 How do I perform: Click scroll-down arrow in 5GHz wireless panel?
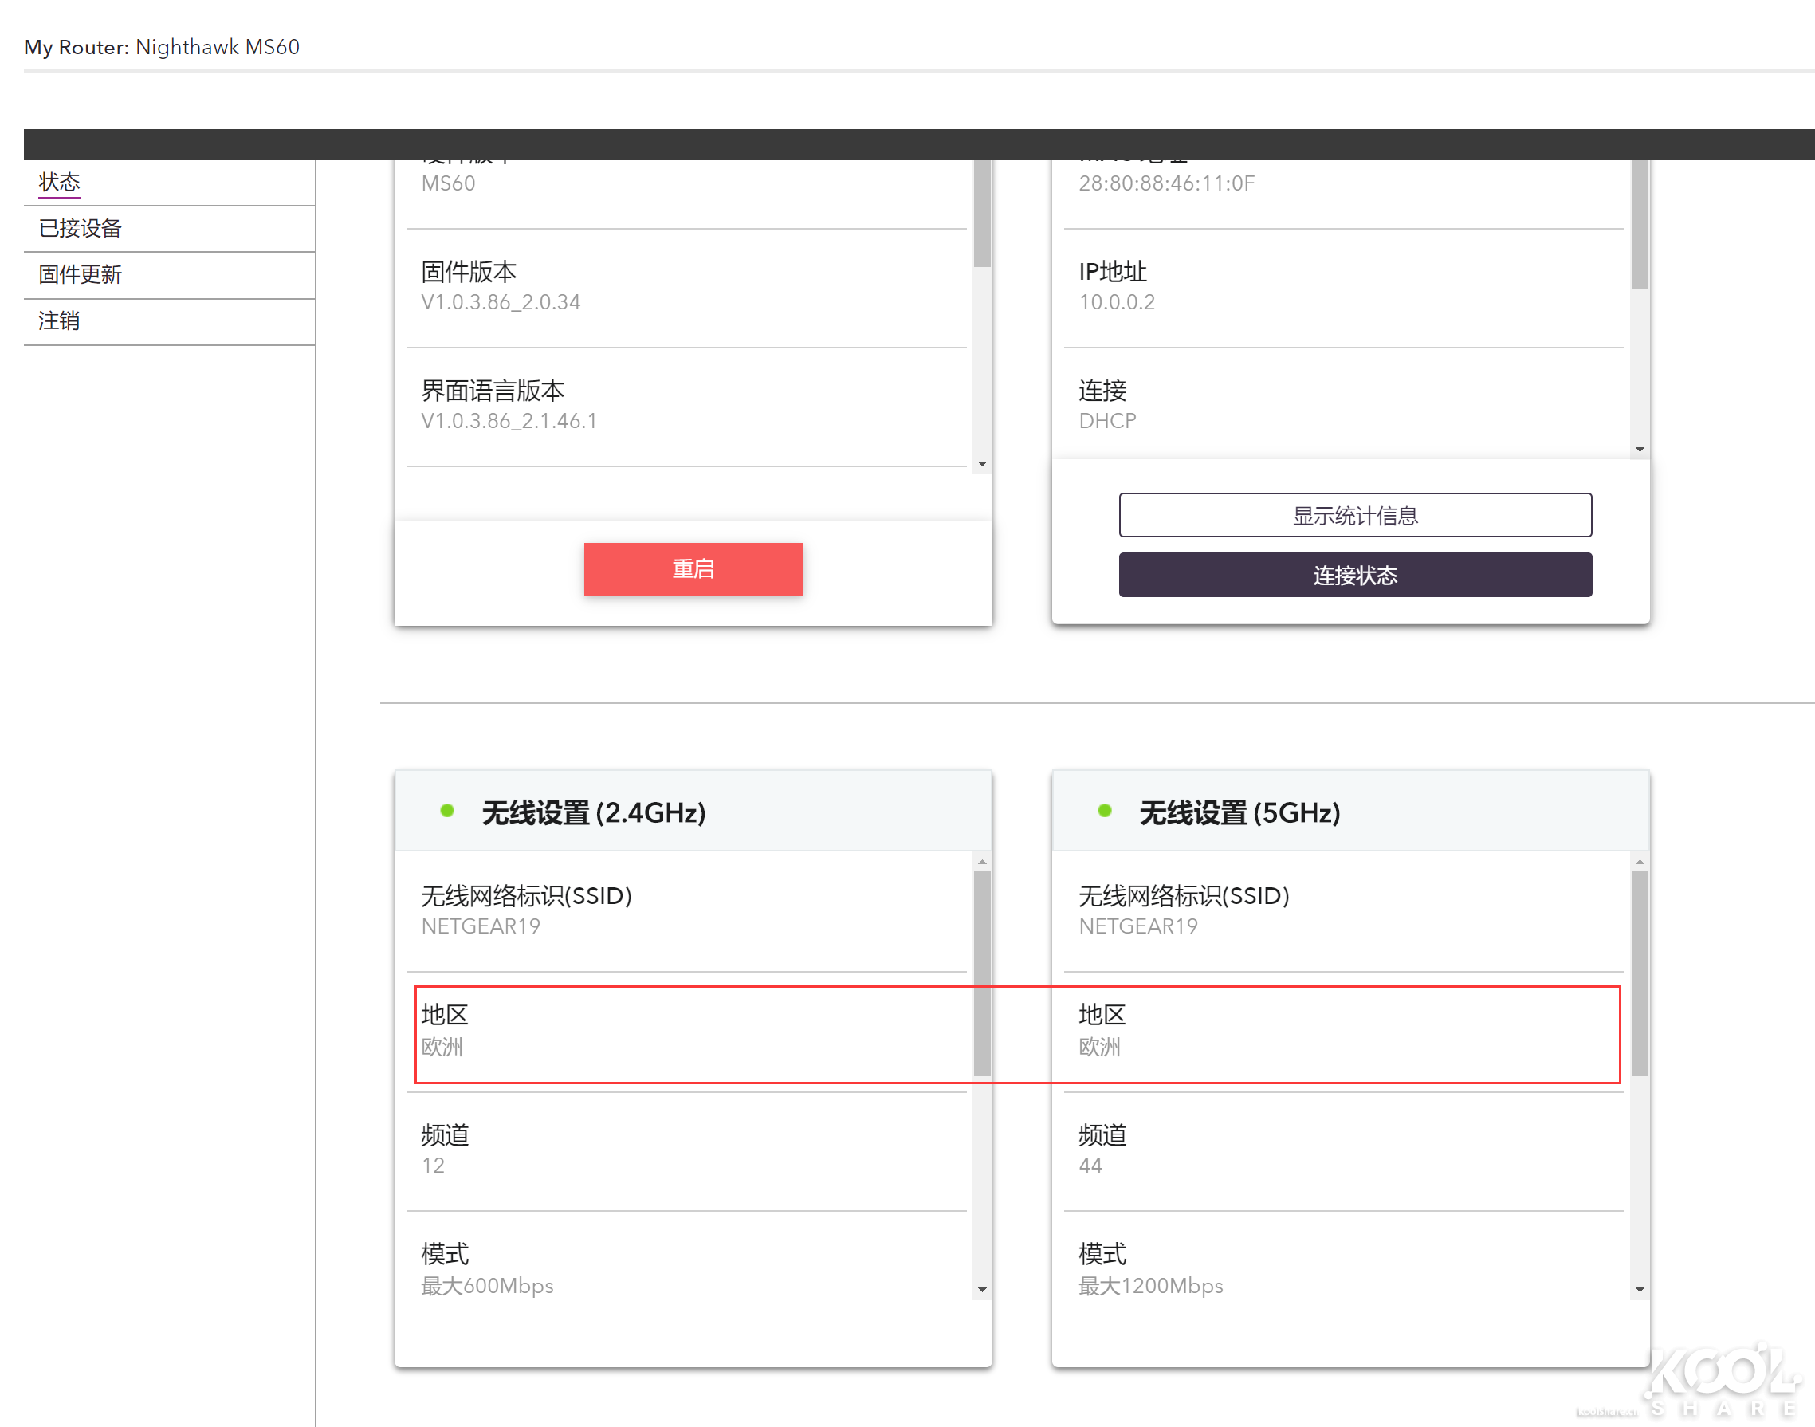click(1640, 1290)
